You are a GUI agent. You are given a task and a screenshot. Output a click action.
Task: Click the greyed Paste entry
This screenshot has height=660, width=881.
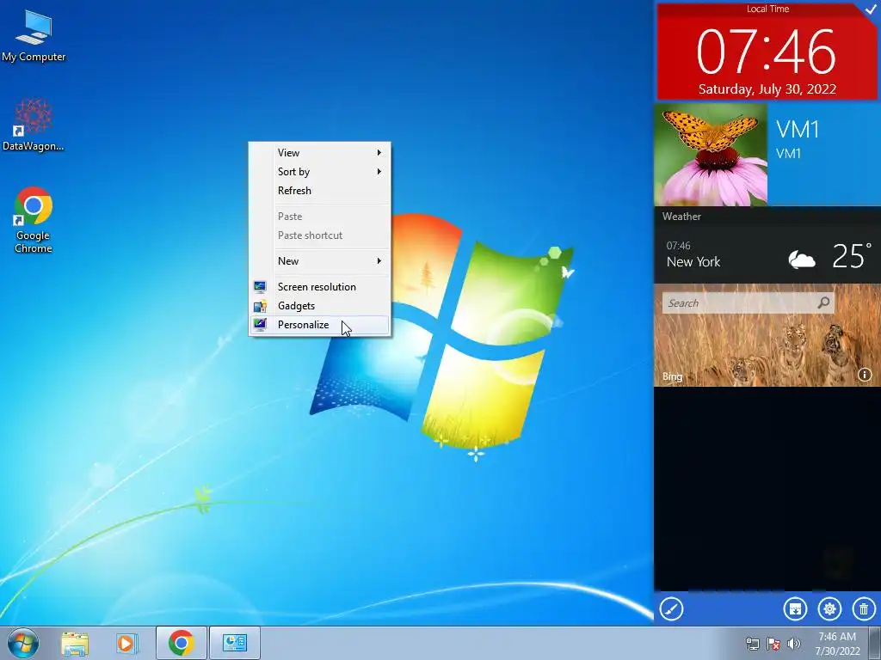[319, 217]
